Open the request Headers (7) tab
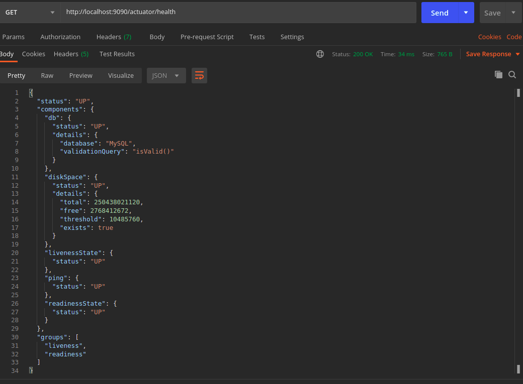Image resolution: width=523 pixels, height=384 pixels. (114, 37)
